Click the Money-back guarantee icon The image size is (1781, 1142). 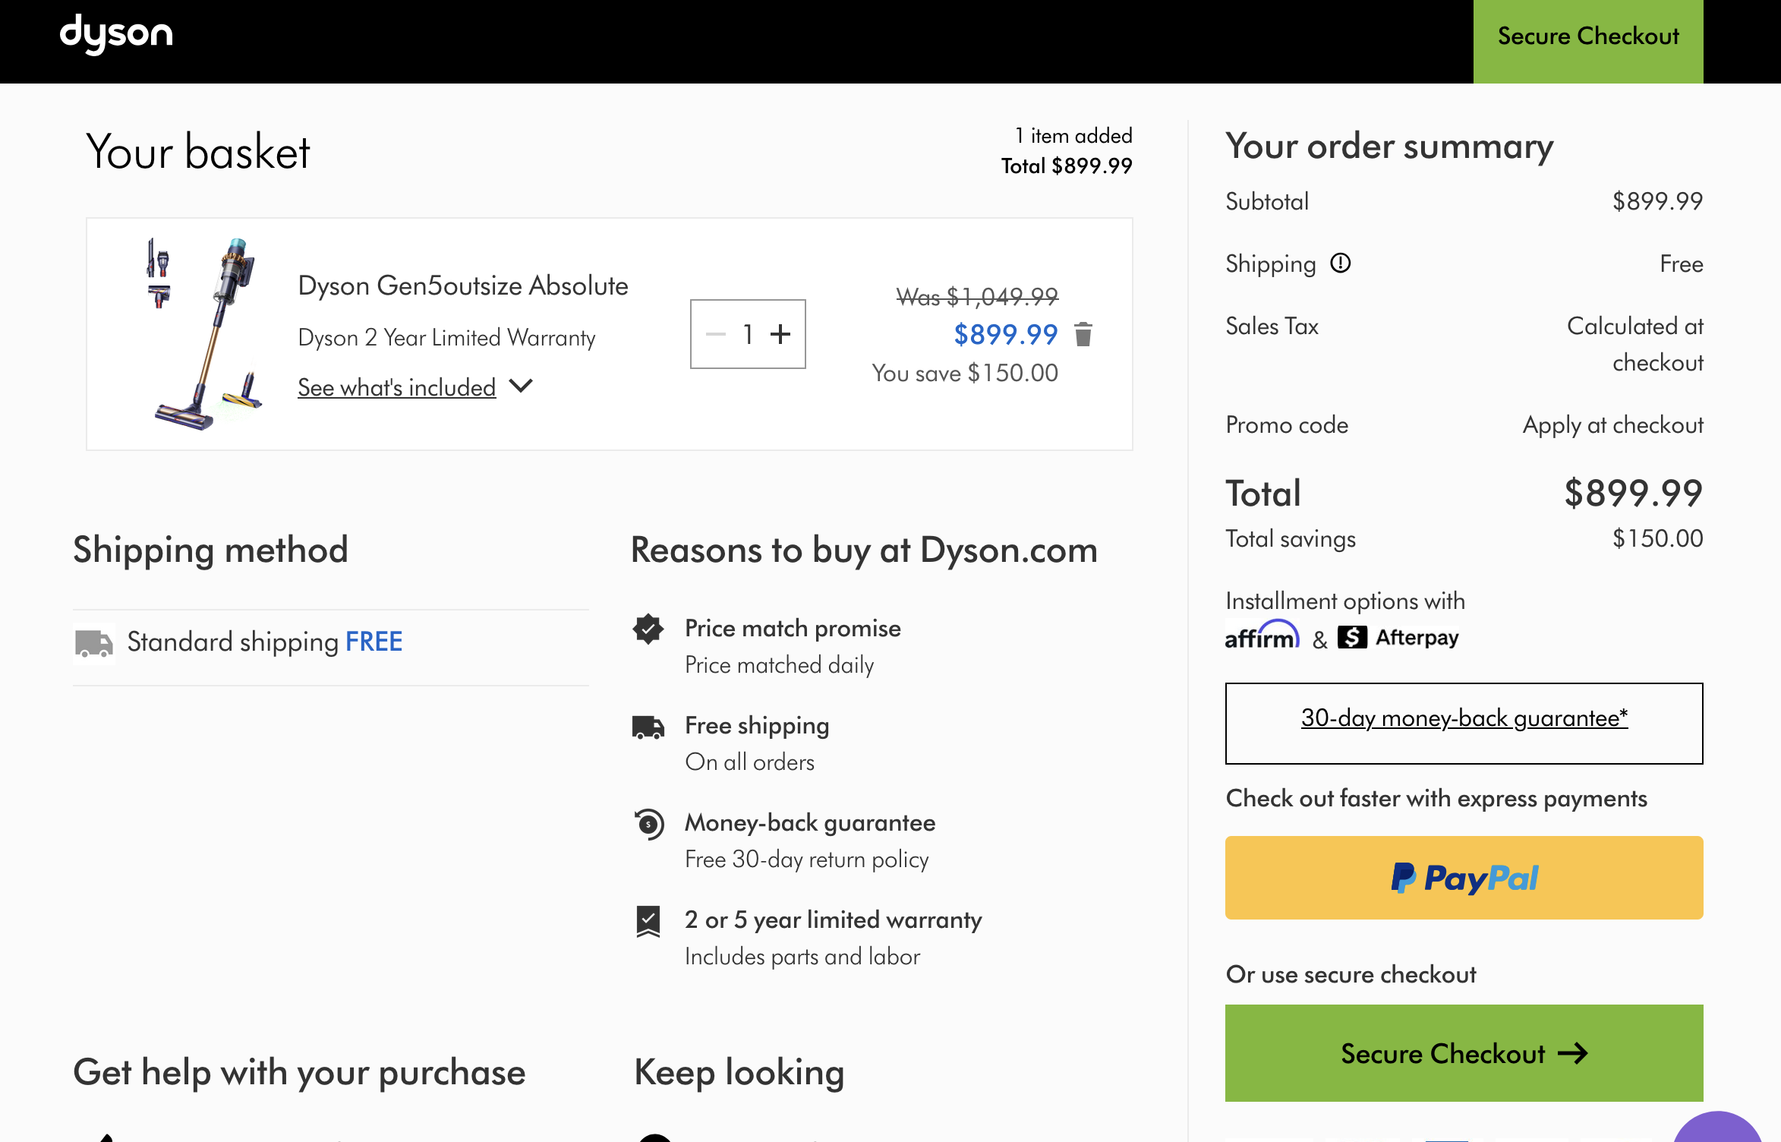pos(649,824)
